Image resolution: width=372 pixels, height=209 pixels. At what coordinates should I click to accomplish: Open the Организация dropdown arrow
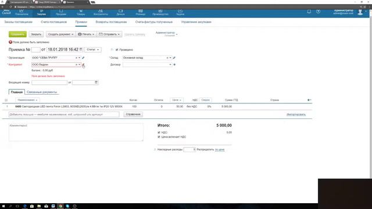[79, 57]
